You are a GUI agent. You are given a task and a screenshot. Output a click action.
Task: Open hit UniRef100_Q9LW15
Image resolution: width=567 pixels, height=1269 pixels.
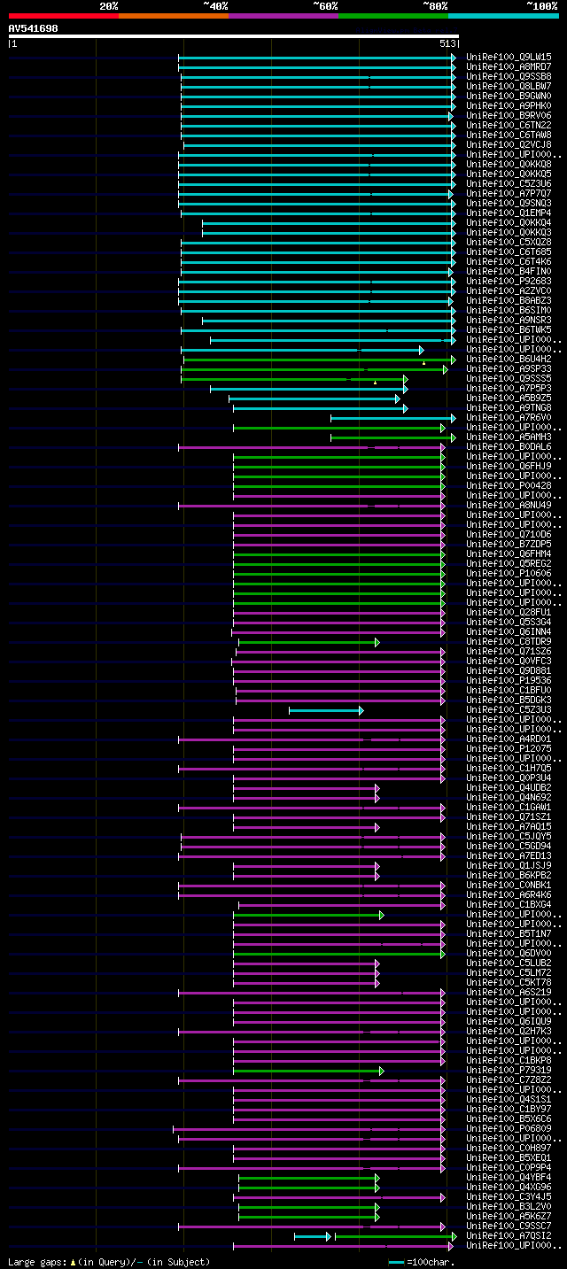509,57
